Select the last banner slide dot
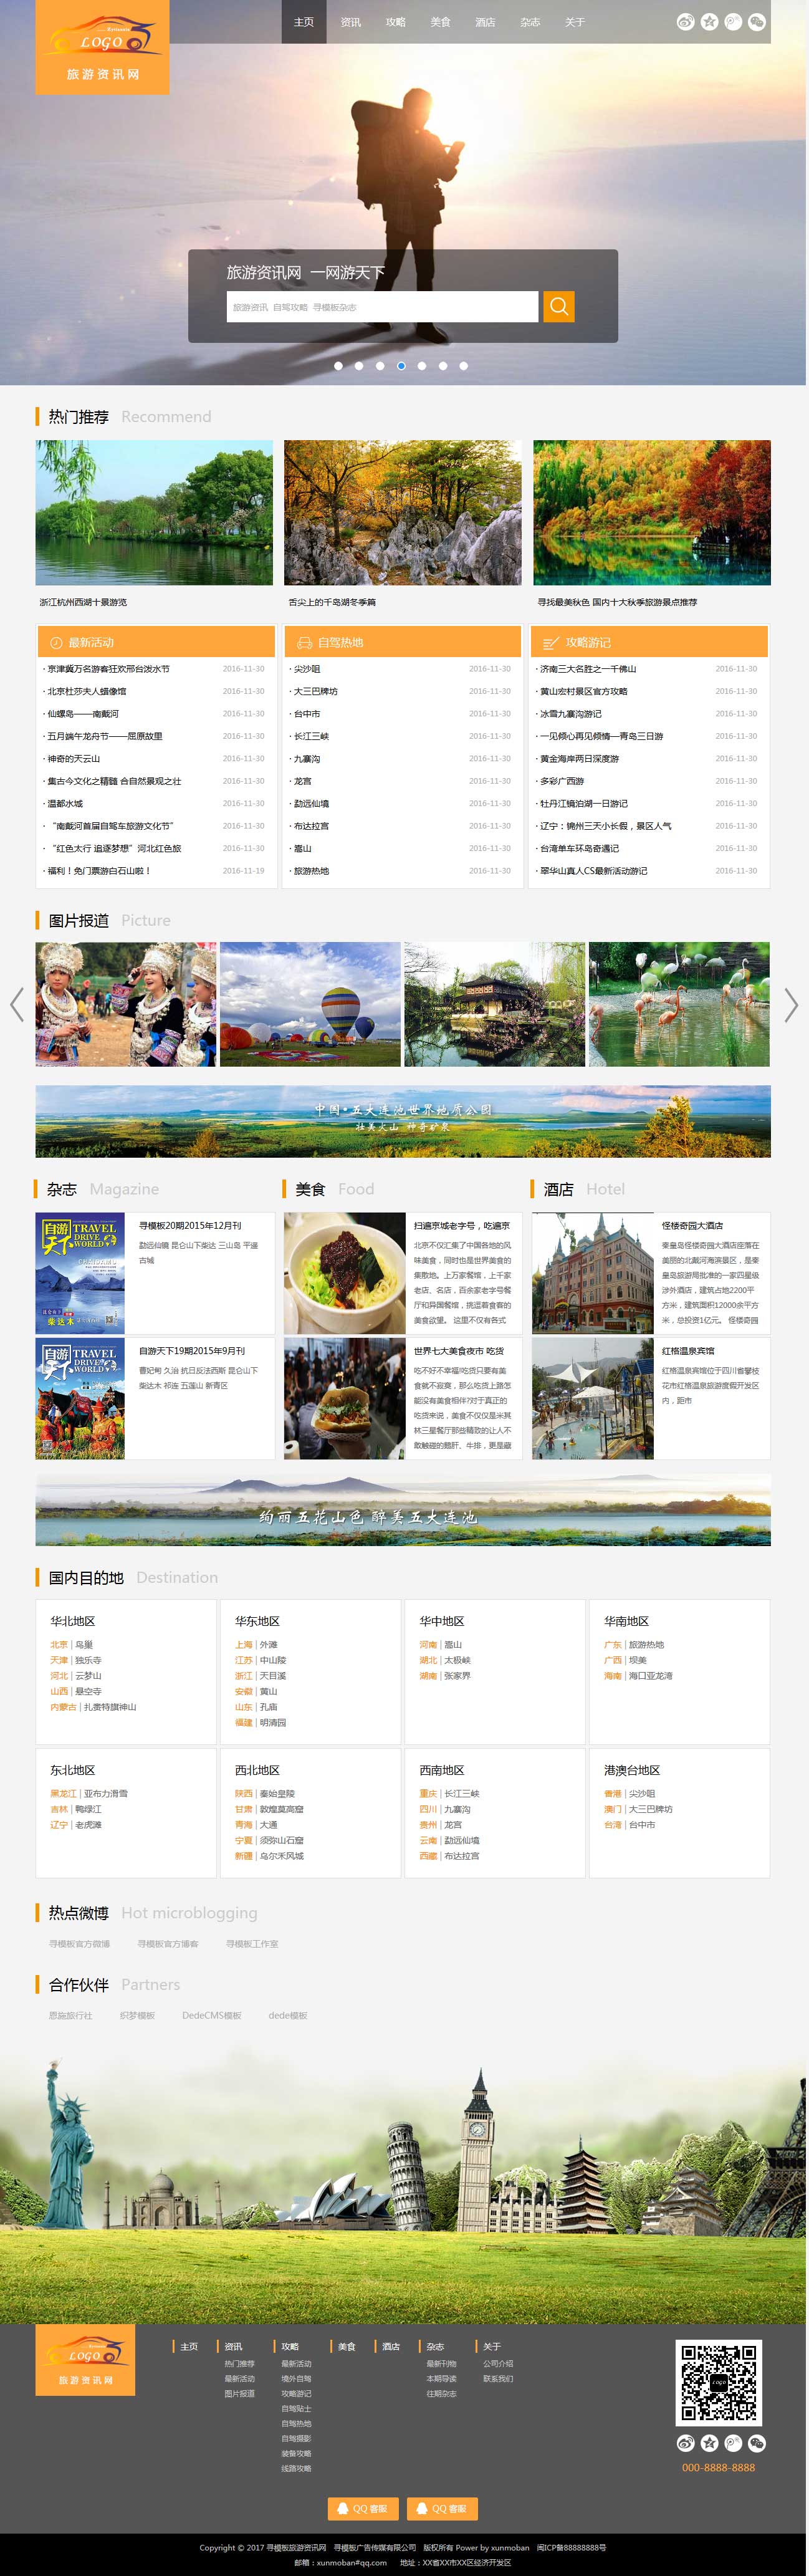This screenshot has height=2576, width=809. click(x=464, y=366)
